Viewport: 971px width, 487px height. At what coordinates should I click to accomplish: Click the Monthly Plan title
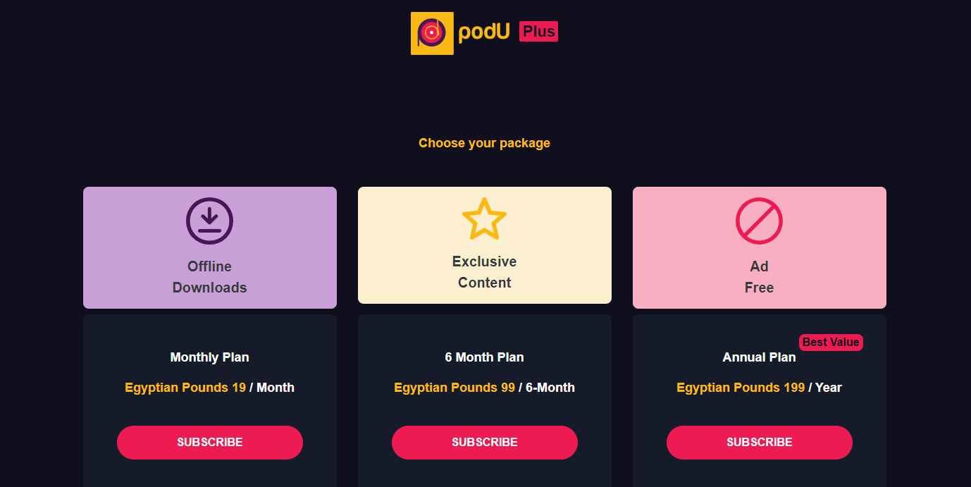(210, 357)
